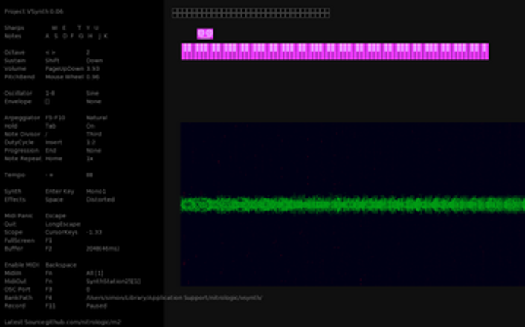Screen dimensions: 525x327
Task: Click the 'F5-F10' shortcut text
Action: point(55,118)
